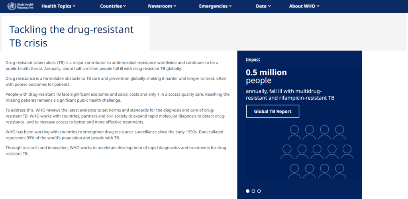Expand the Data dropdown chevron
The image size is (408, 199).
pos(269,6)
